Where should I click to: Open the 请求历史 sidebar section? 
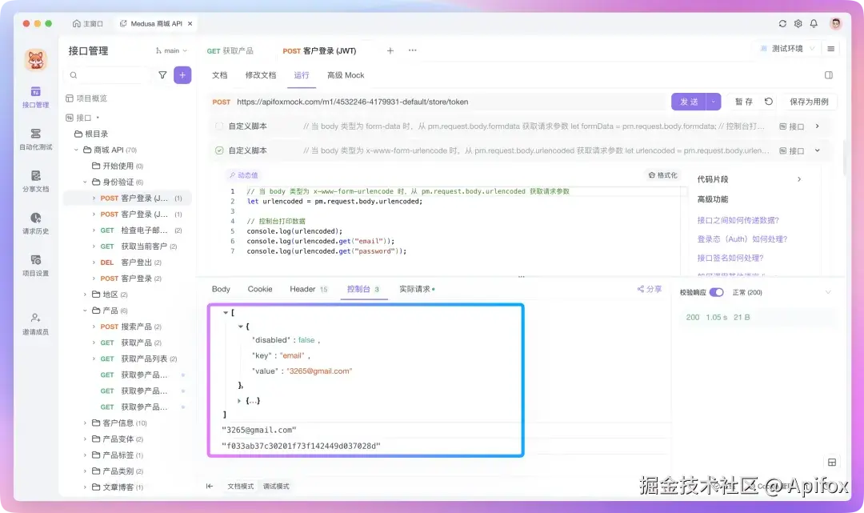click(35, 224)
